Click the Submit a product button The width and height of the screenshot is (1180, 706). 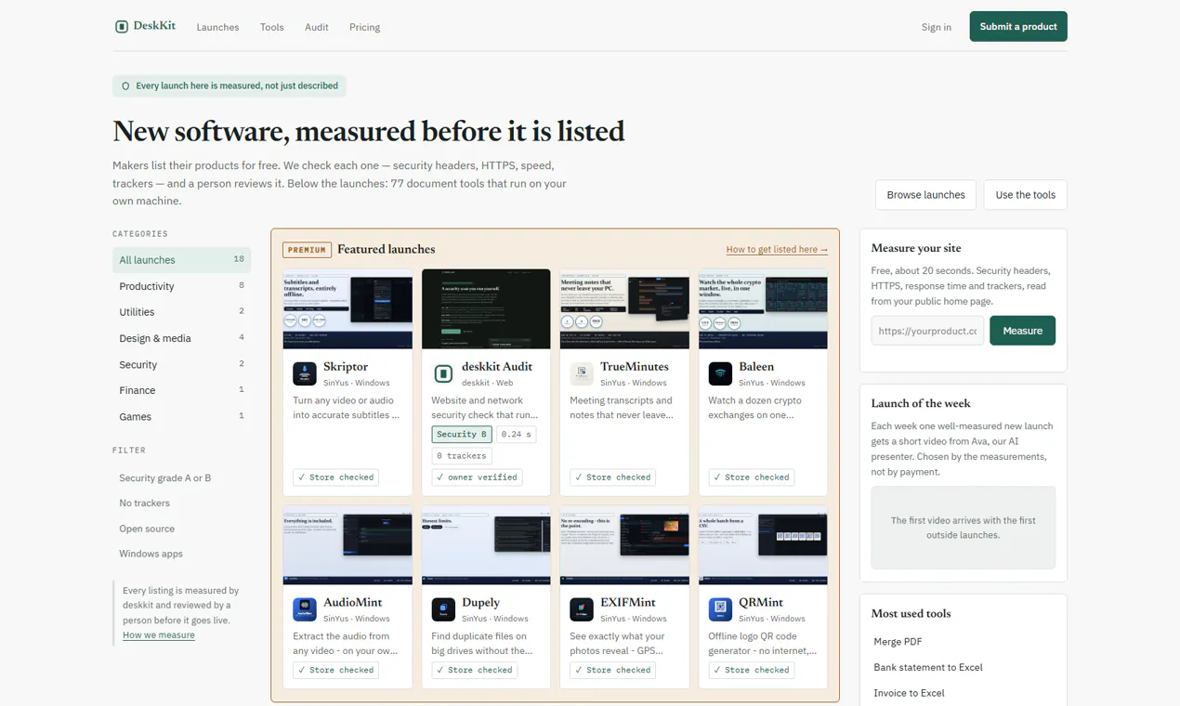pos(1018,26)
